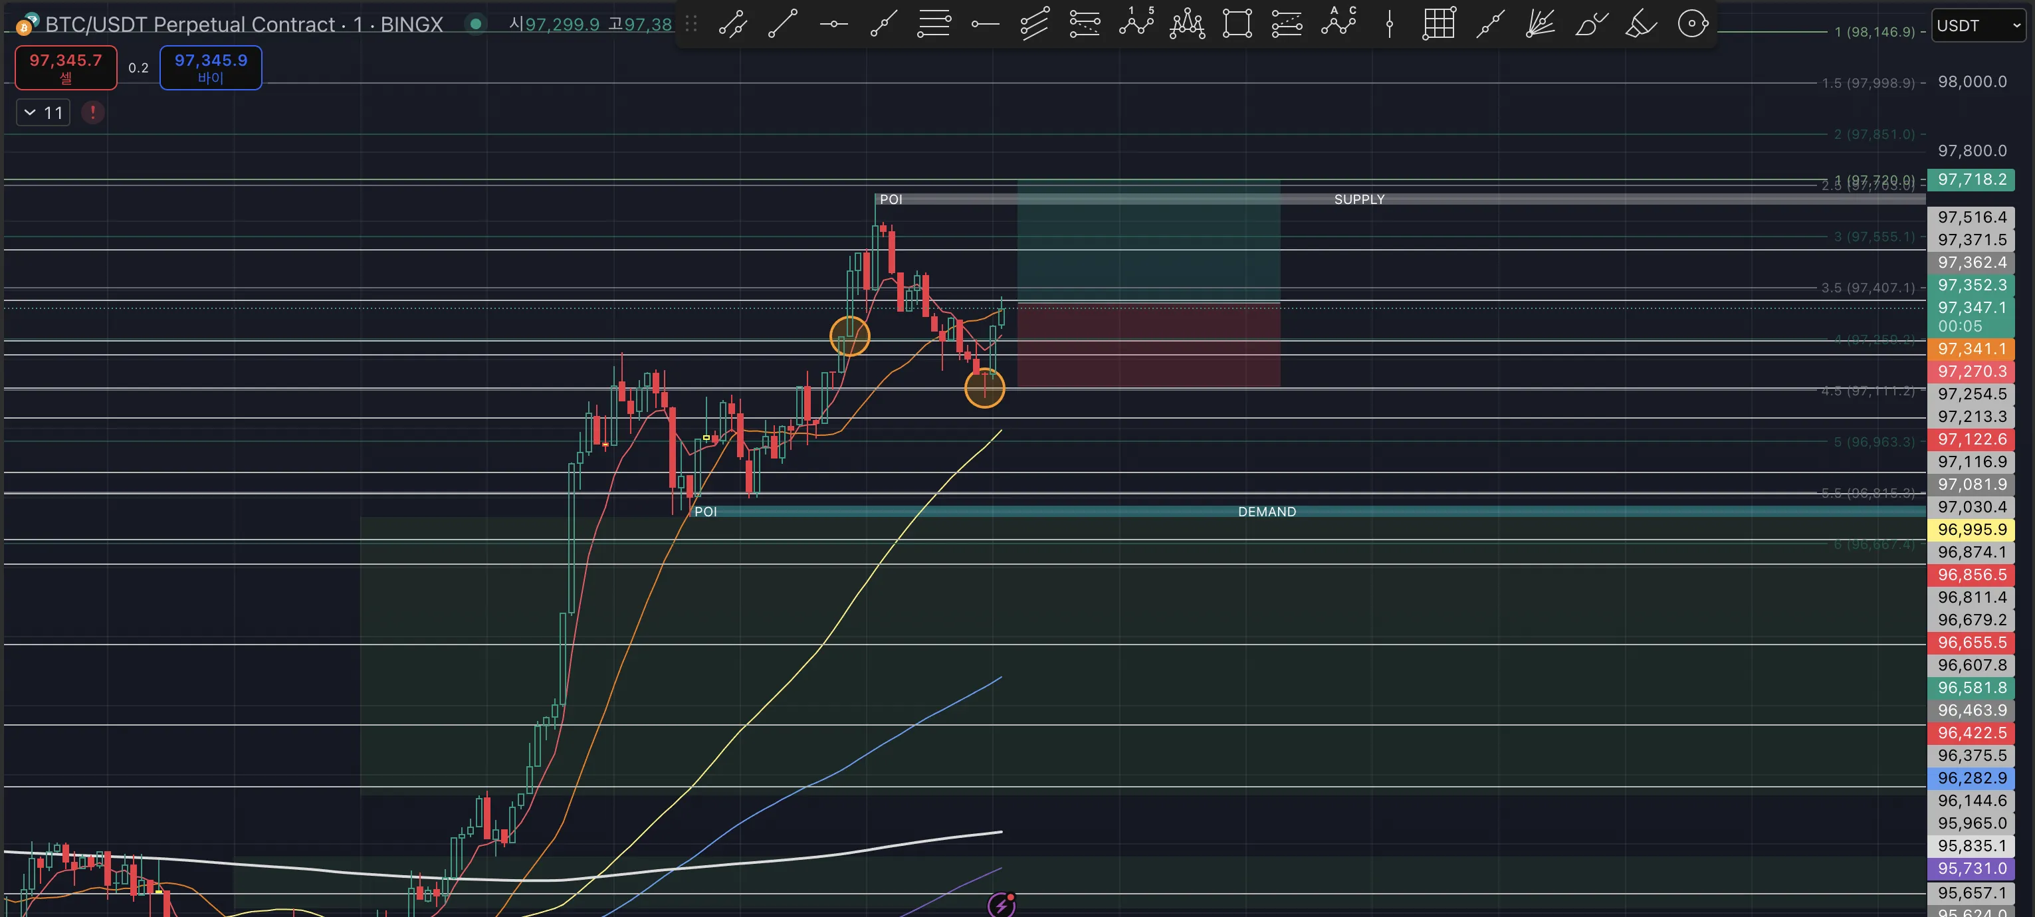
Task: Click the current price 97,347.1 countdown label
Action: (x=1971, y=317)
